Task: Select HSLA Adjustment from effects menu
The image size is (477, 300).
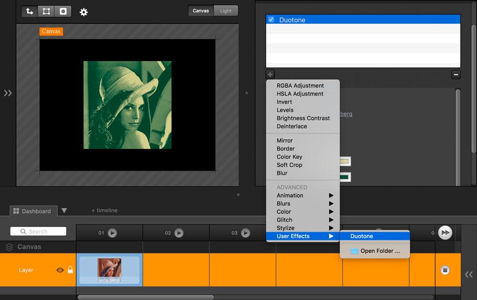Action: click(300, 94)
